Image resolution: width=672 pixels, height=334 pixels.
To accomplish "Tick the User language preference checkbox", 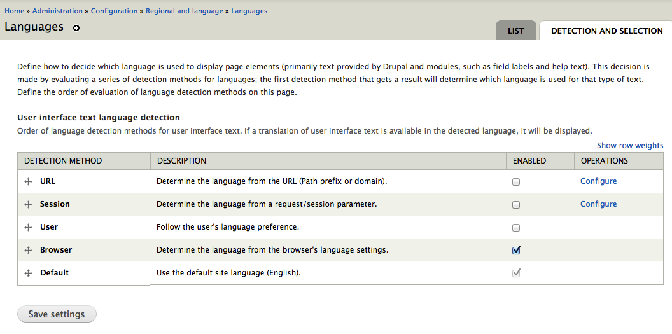I will (516, 228).
